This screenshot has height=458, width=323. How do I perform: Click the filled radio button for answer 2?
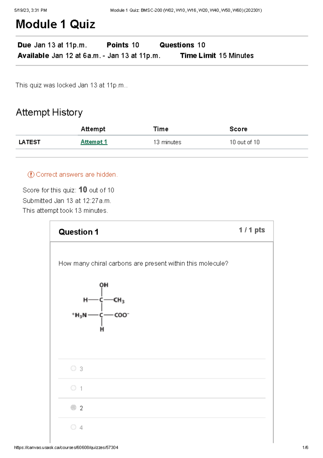click(73, 408)
